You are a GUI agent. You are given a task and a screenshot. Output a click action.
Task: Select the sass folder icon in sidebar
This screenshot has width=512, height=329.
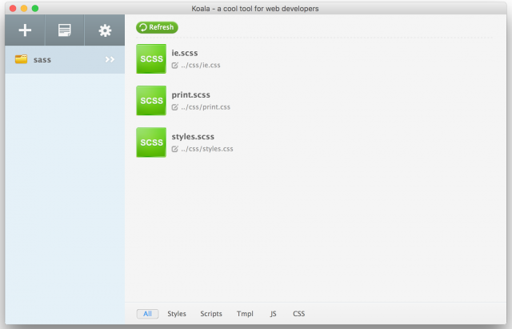21,59
